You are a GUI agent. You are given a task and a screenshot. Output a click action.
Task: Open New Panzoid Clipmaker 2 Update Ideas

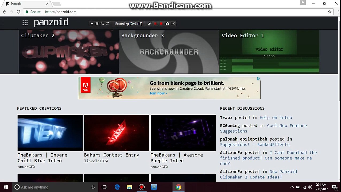click(258, 174)
